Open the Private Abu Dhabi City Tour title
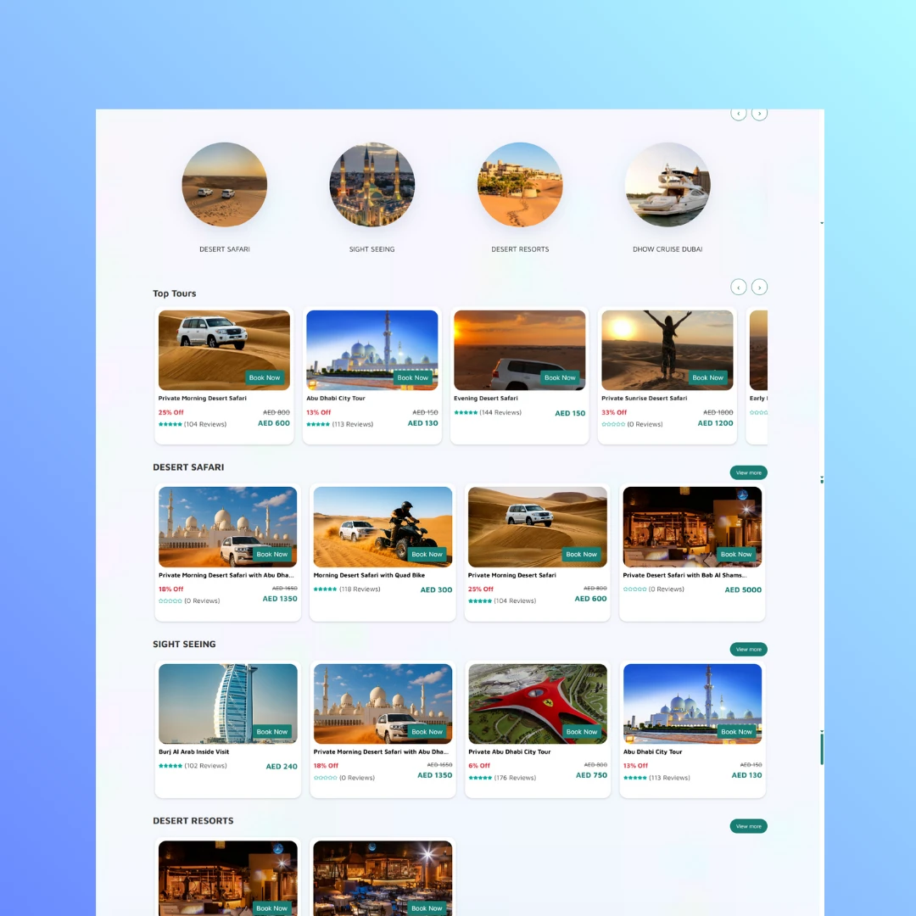 coord(509,751)
